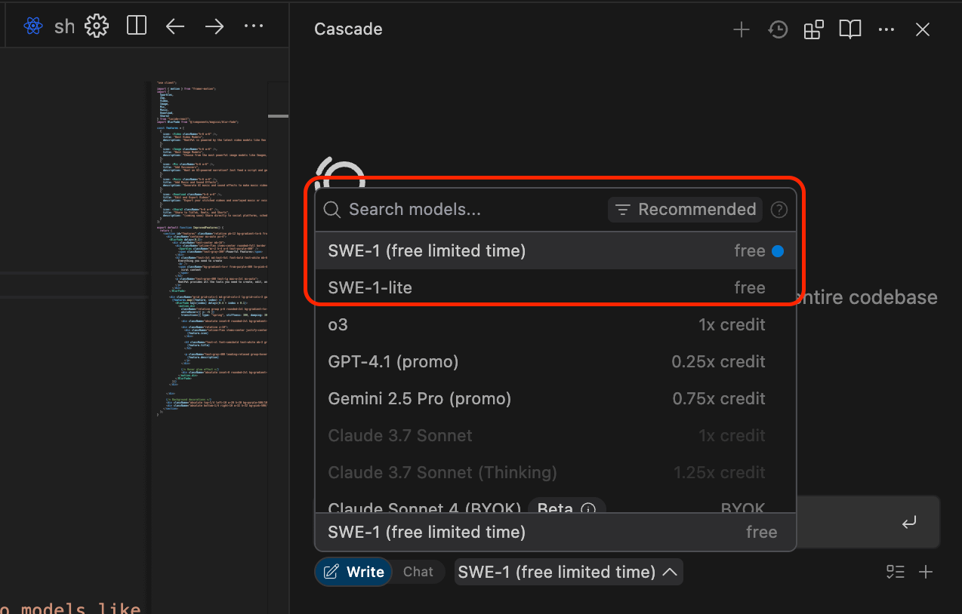The height and width of the screenshot is (614, 962).
Task: Open editor more actions ellipsis
Action: coord(254,26)
